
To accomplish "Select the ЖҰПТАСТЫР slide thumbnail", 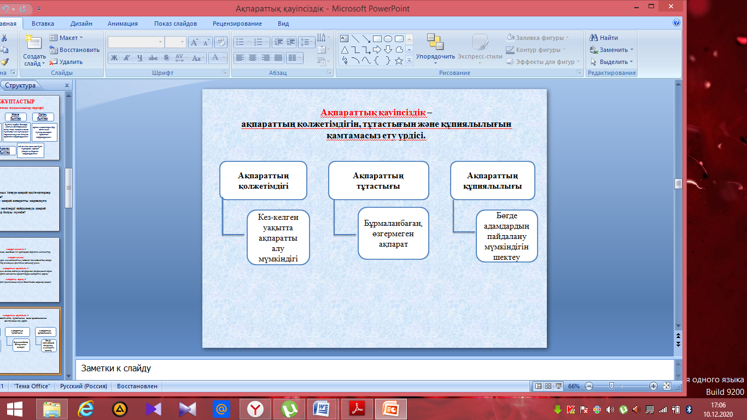I will [30, 128].
